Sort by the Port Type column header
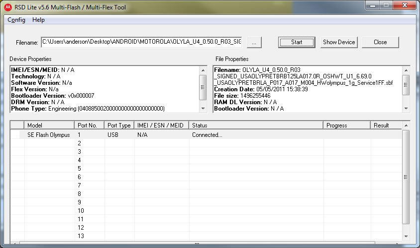This screenshot has width=420, height=248. pos(119,125)
